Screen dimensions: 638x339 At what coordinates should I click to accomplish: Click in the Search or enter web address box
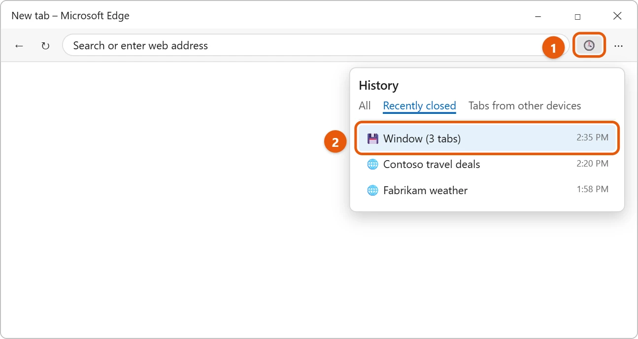click(x=315, y=45)
